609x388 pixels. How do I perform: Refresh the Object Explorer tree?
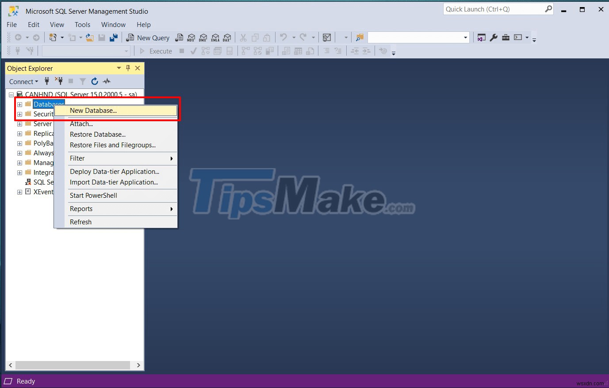(x=94, y=81)
